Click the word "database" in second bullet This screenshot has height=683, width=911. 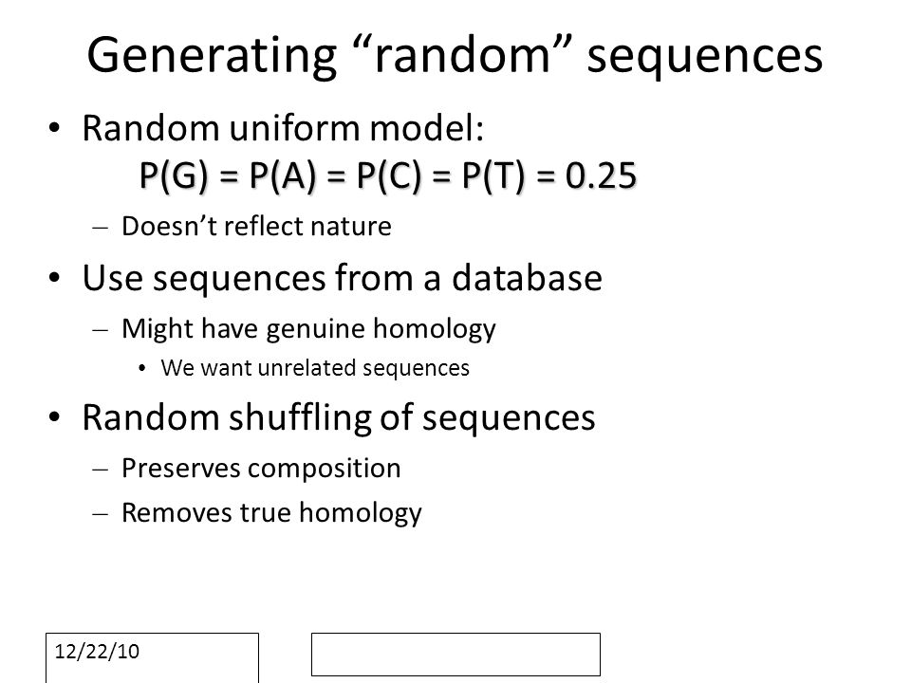coord(527,278)
